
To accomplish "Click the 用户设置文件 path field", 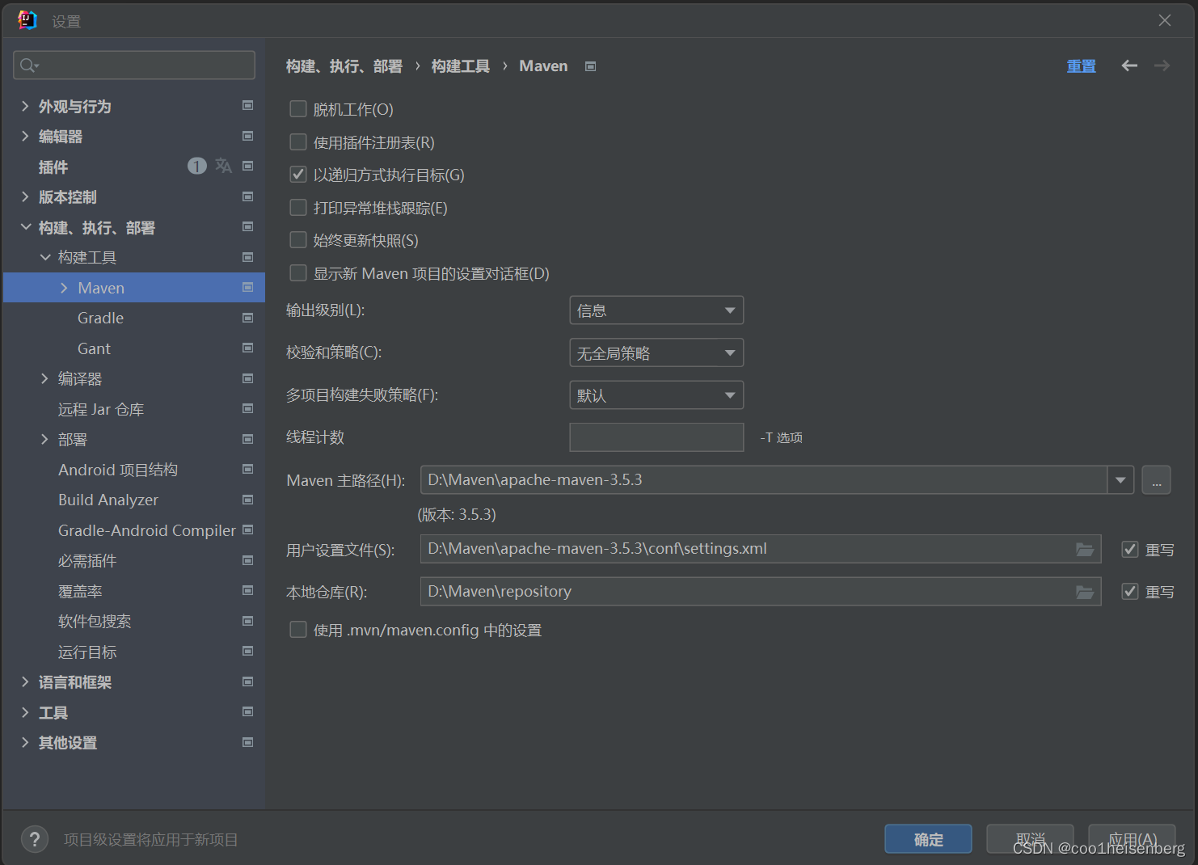I will pos(761,549).
